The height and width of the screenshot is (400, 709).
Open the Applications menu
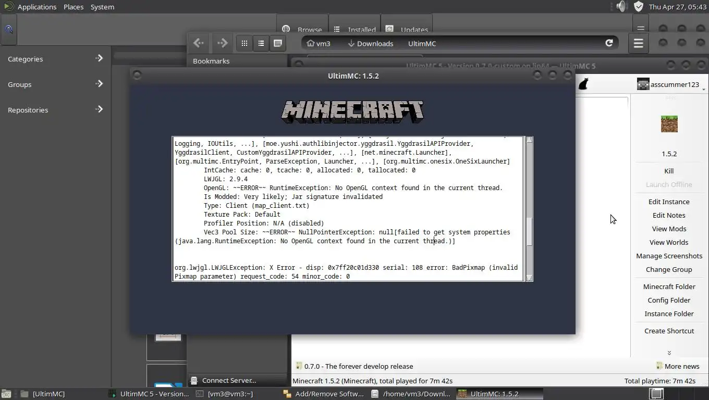pos(36,7)
